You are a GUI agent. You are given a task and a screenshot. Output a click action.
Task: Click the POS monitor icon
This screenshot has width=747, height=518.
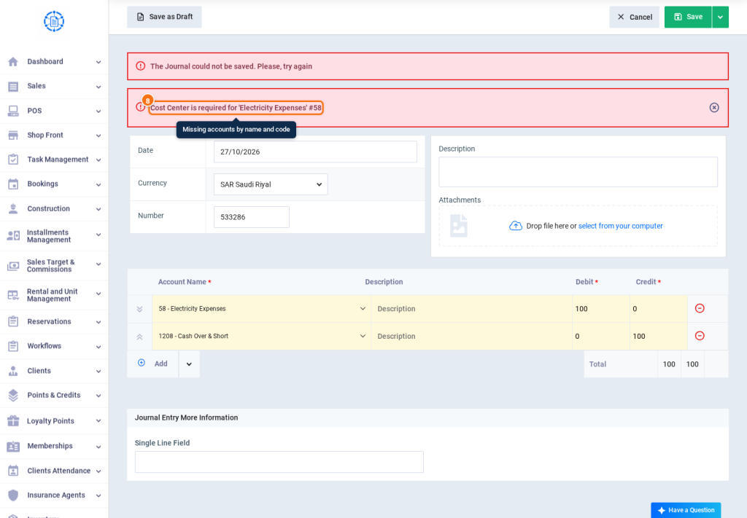[x=13, y=111]
